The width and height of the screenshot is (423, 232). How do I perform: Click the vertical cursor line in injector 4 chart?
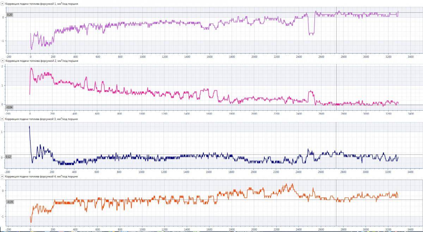point(336,211)
